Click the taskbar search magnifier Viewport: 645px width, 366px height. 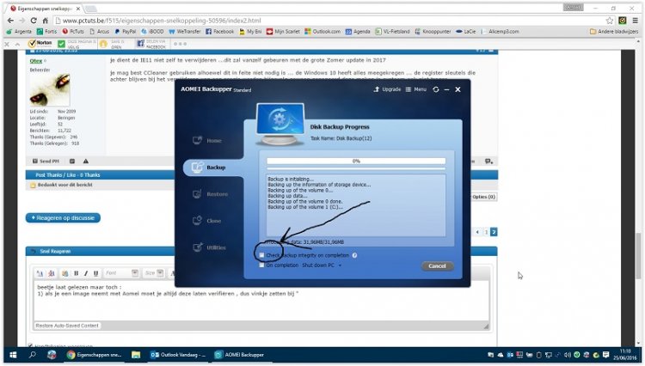[32, 355]
